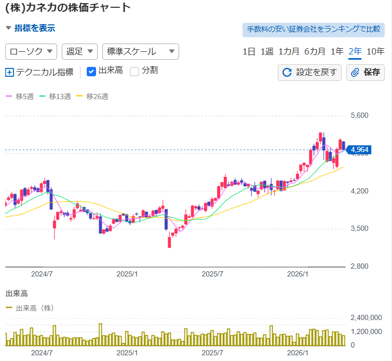Choose the 10年 period tab

click(x=375, y=51)
